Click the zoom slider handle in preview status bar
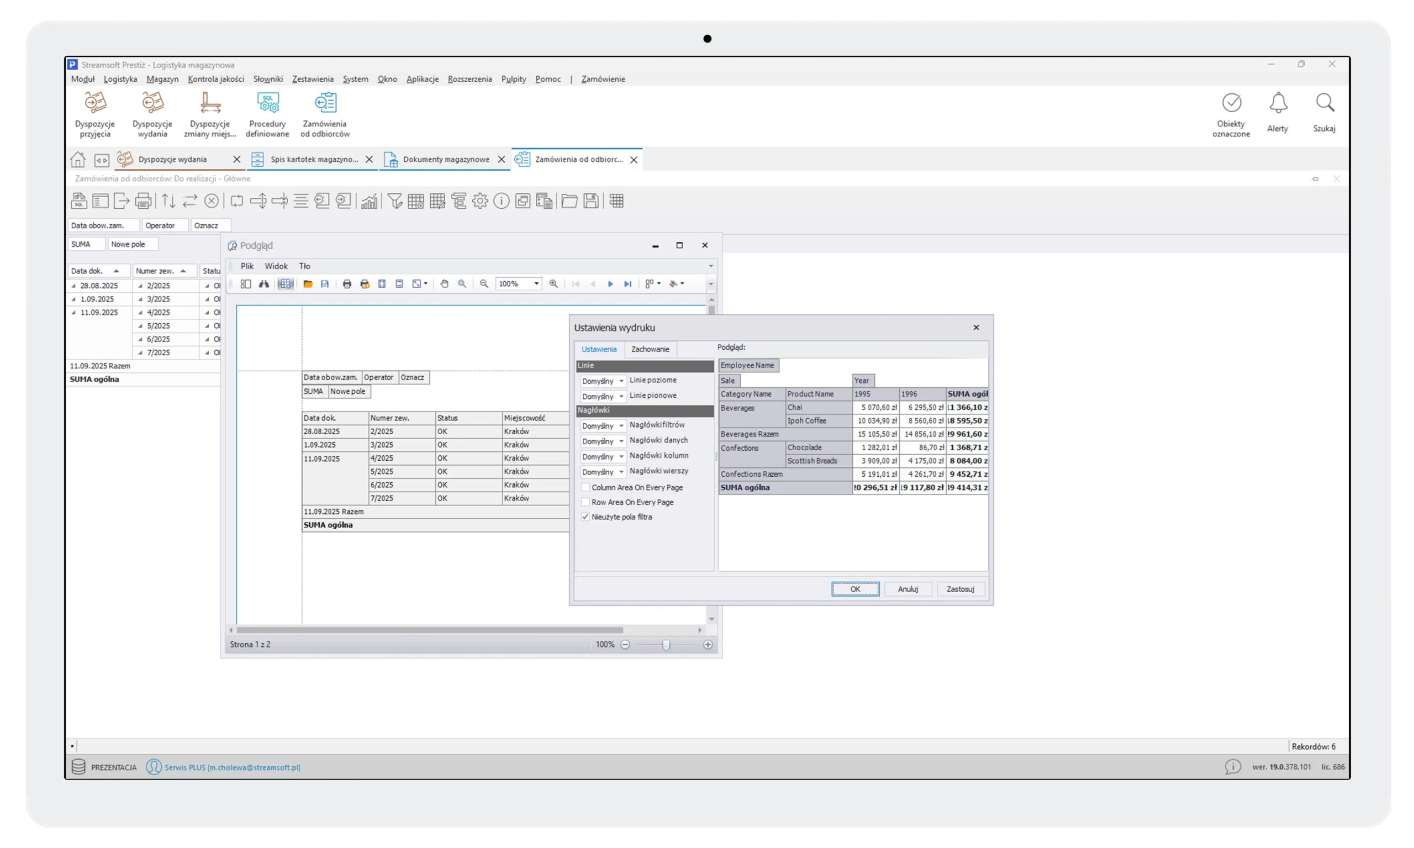1414x848 pixels. point(666,645)
